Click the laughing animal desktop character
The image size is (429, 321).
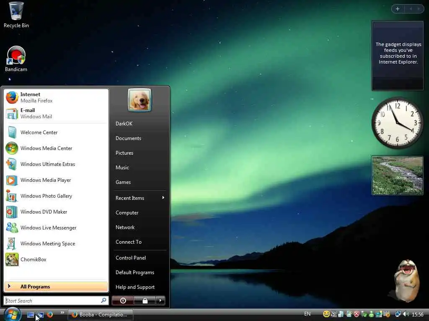click(406, 281)
